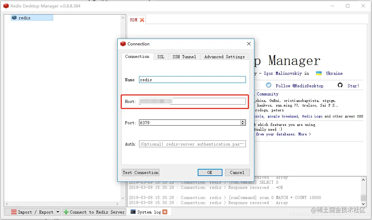Viewport: 372px width, 220px height.
Task: Click the Redis logo in dialog title
Action: click(123, 44)
